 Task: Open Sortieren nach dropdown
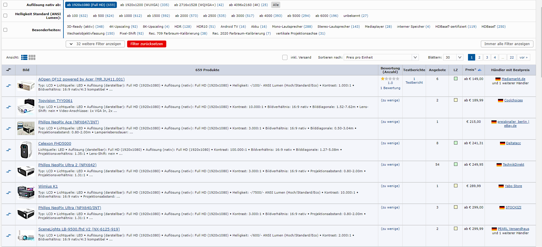[381, 57]
